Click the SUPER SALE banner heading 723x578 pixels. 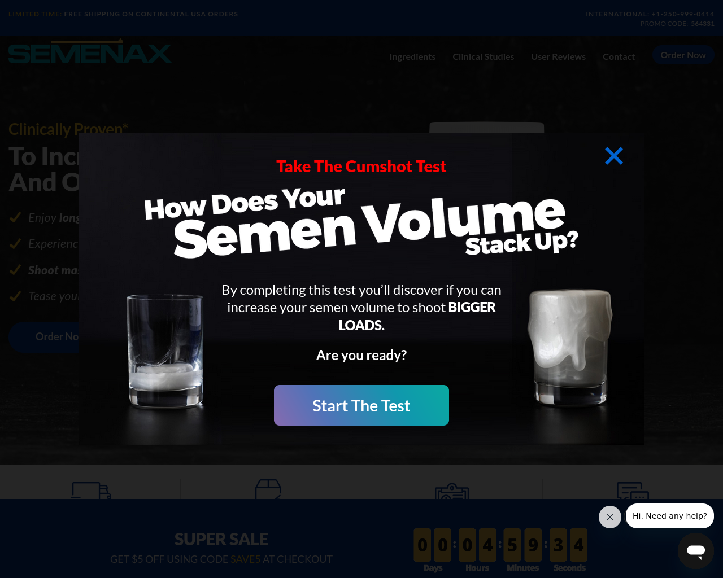coord(221,539)
